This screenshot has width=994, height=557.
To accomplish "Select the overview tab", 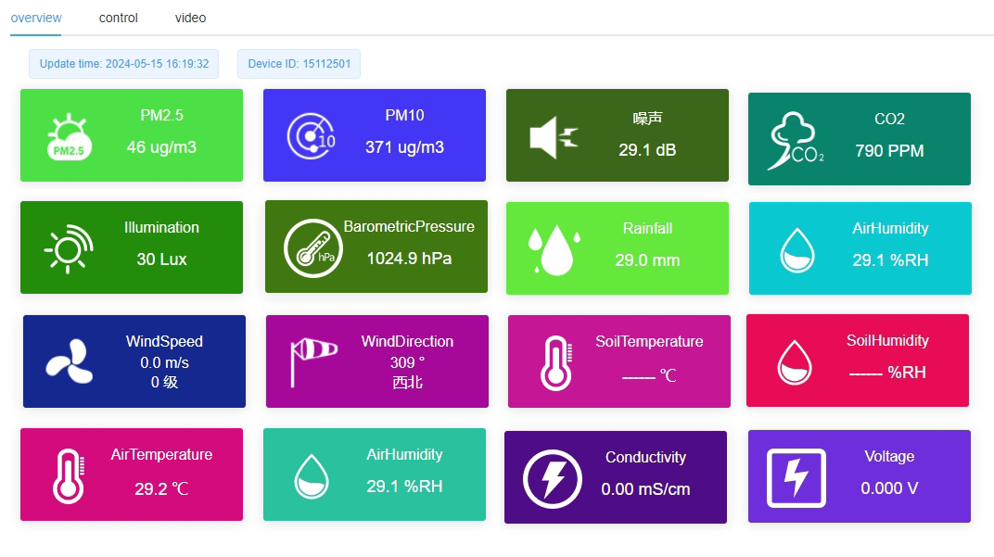I will pyautogui.click(x=36, y=17).
